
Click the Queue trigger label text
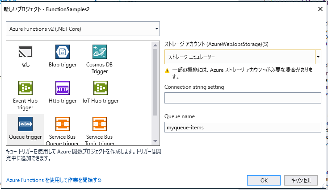[x=25, y=137]
